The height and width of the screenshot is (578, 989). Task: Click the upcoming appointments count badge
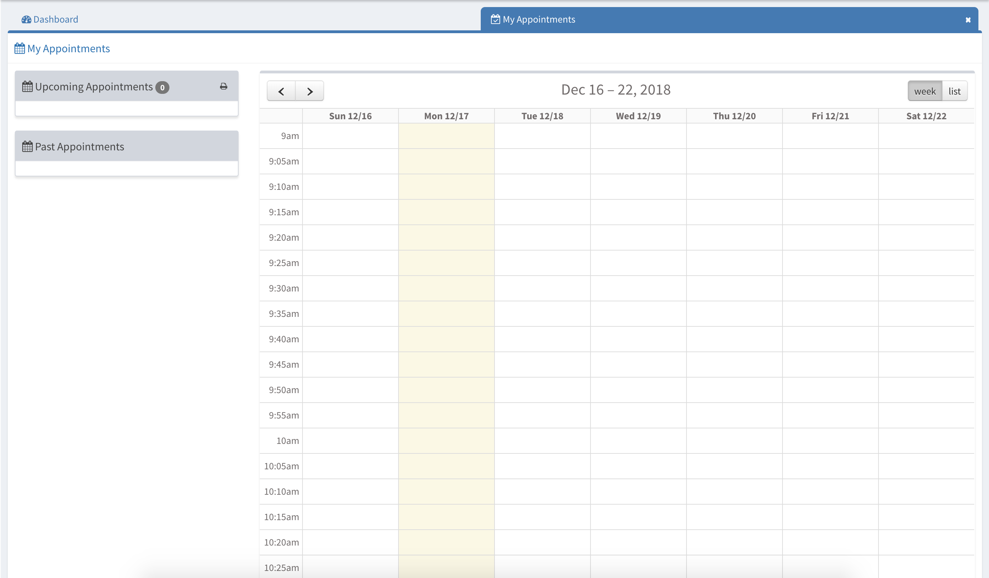click(162, 88)
